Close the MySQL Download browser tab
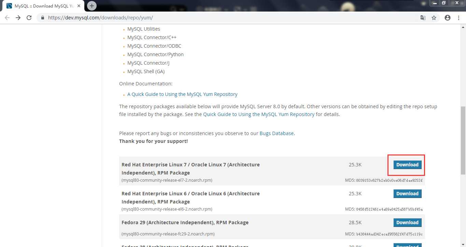The width and height of the screenshot is (466, 247). click(x=79, y=6)
